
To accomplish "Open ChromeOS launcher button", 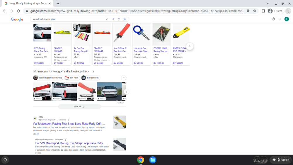I will (x=5, y=160).
